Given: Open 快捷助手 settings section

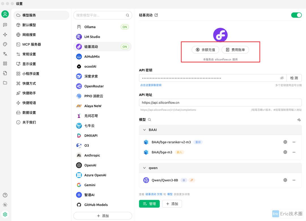Looking at the screenshot, I should (41, 93).
